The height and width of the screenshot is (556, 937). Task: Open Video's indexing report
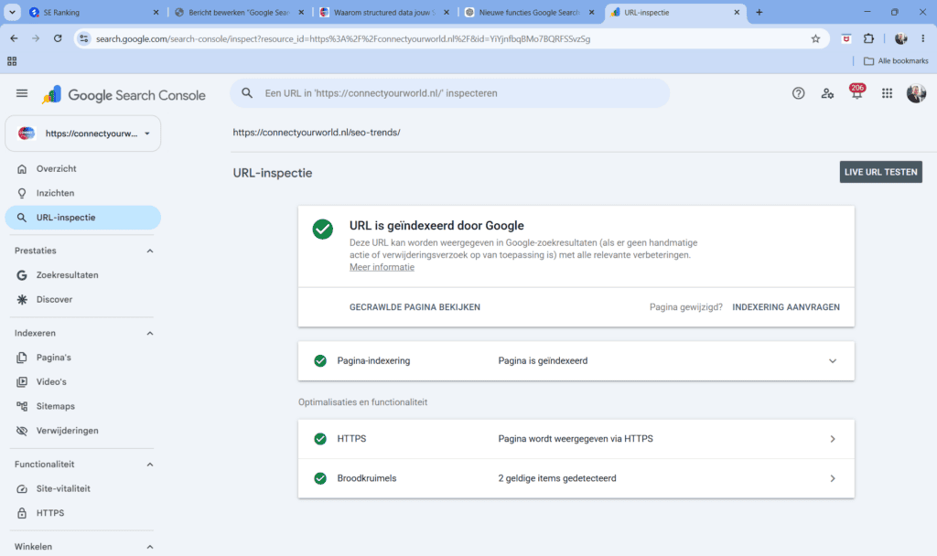[83, 382]
